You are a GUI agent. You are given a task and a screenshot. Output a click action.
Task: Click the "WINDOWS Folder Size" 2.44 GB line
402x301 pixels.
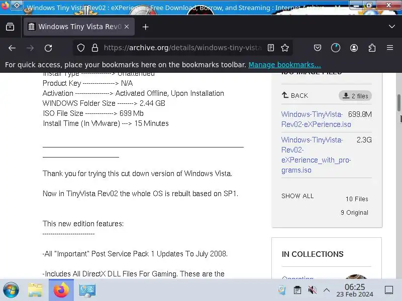[x=104, y=103]
